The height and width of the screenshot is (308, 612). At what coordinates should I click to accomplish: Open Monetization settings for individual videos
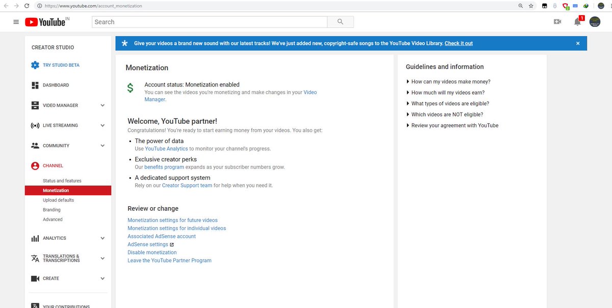176,228
